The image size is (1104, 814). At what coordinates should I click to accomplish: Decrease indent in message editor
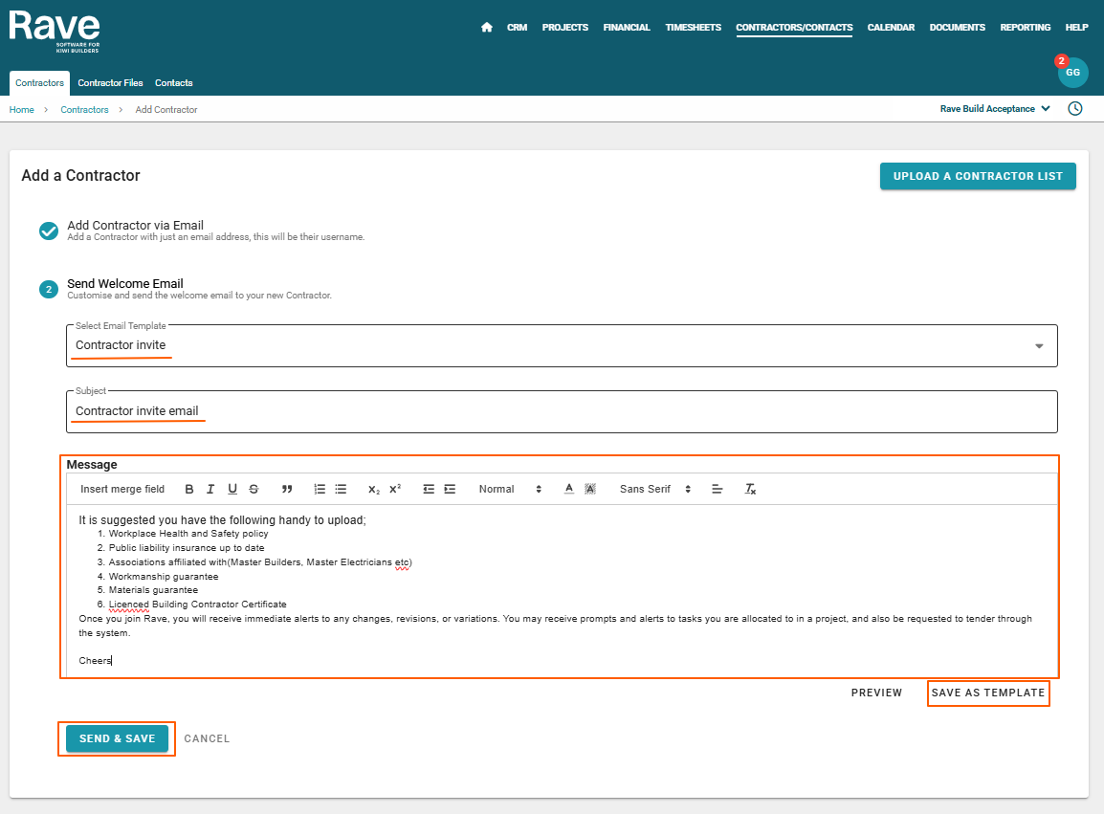(x=428, y=489)
